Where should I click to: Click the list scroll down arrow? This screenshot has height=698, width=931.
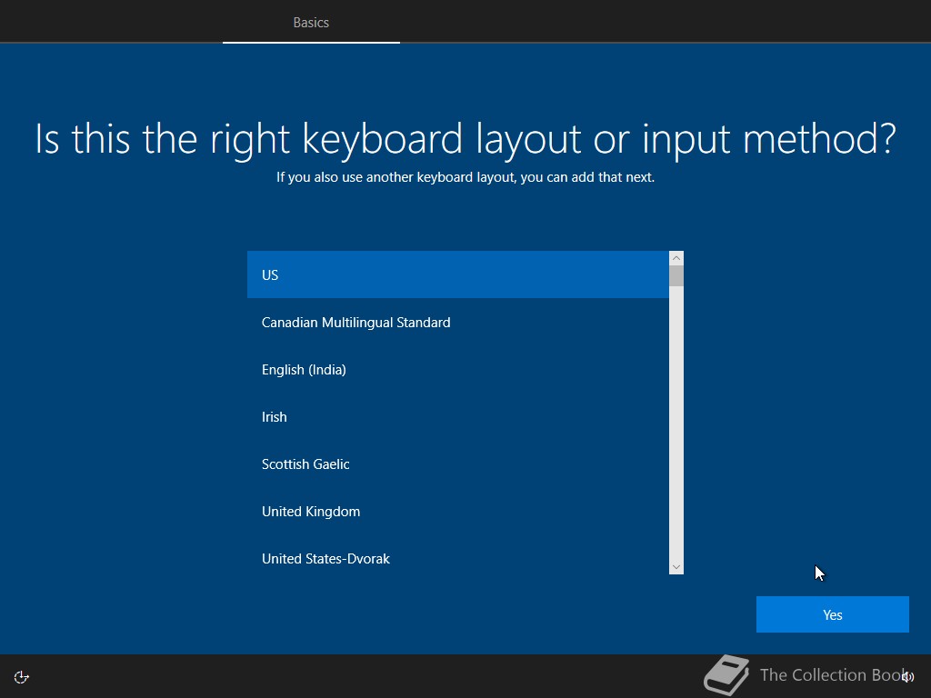click(x=676, y=567)
